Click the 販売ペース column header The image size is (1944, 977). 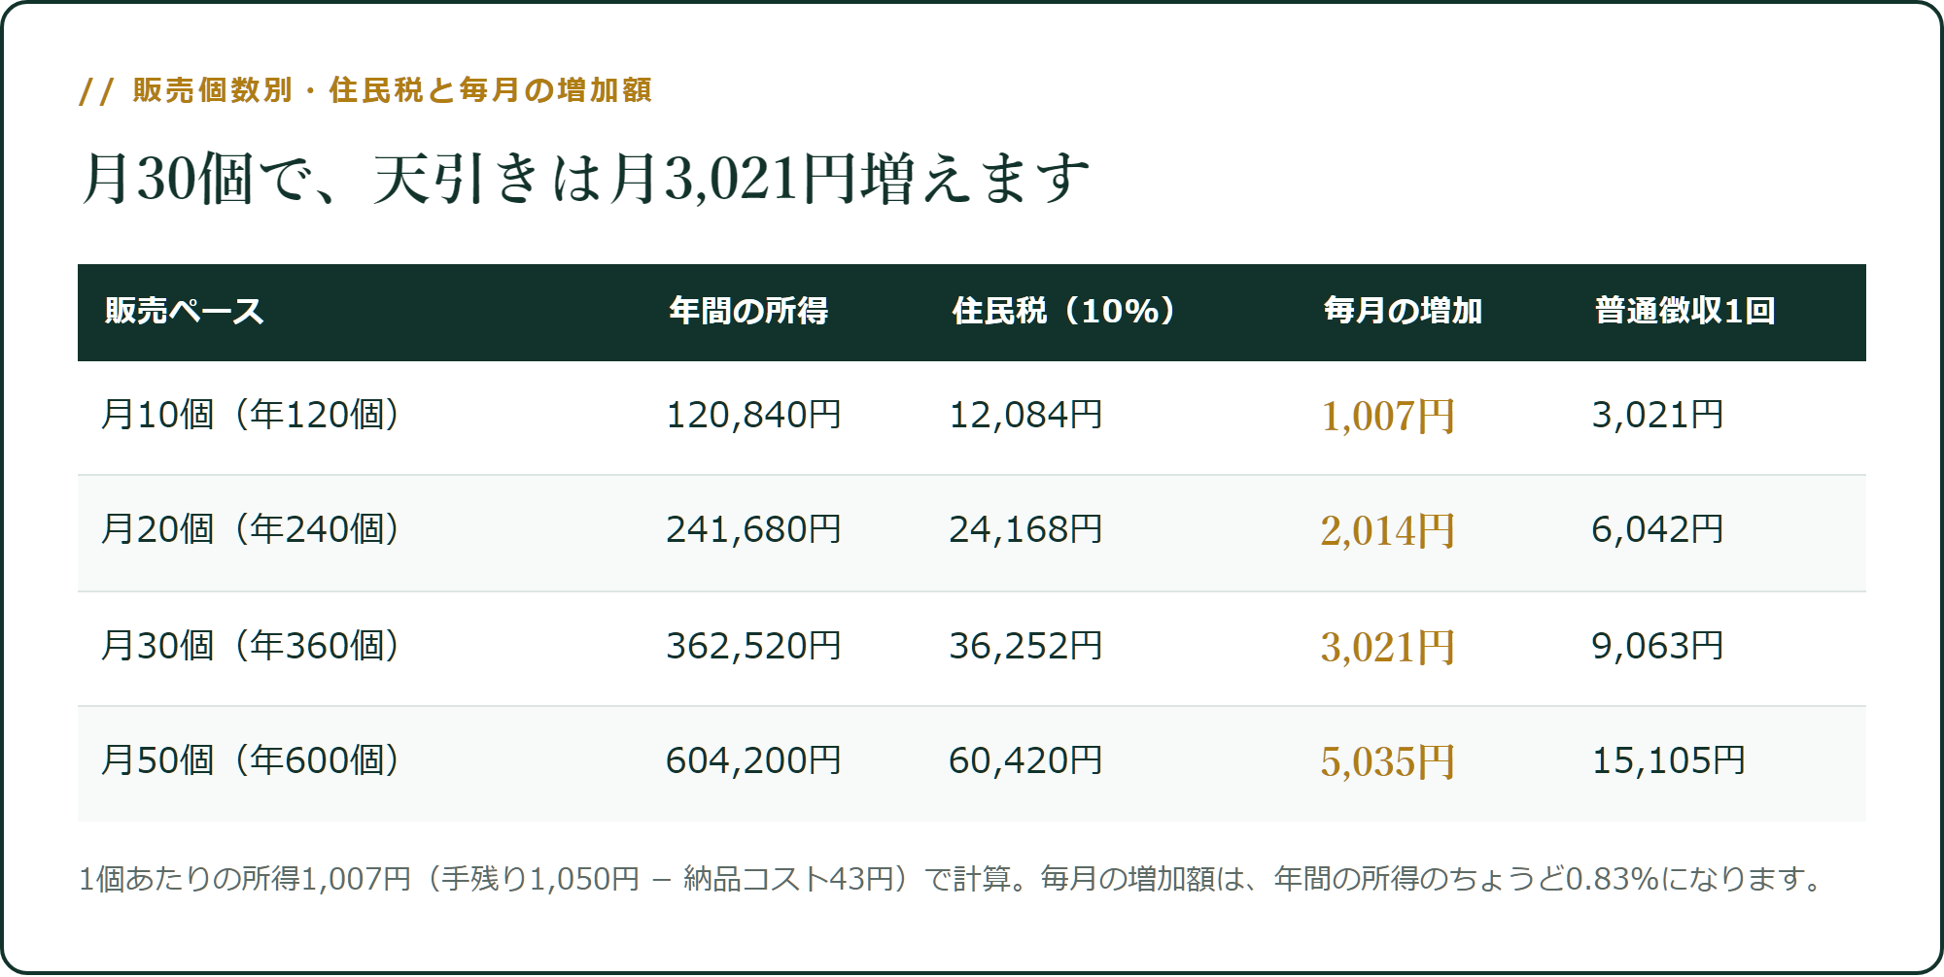[185, 311]
